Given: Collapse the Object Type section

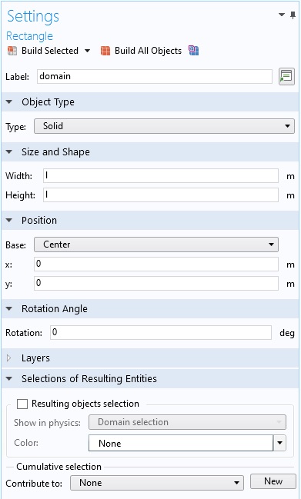Looking at the screenshot, I should [9, 102].
